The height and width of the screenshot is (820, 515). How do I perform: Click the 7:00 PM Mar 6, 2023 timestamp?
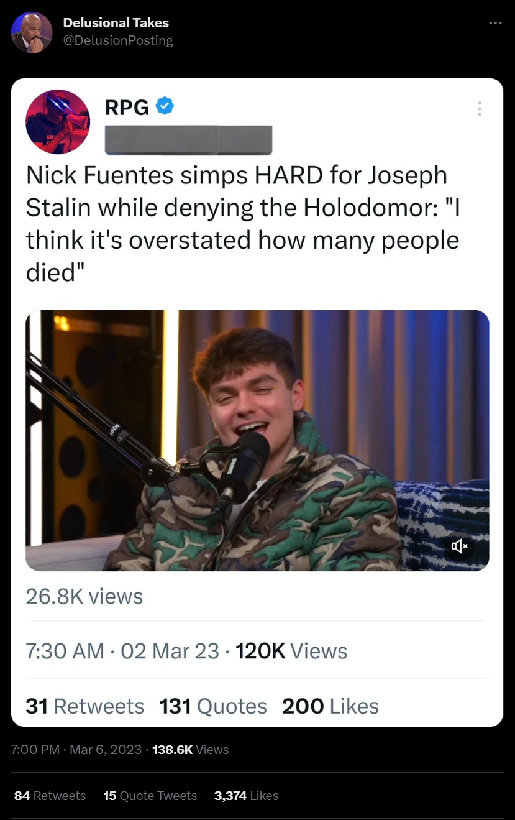click(x=76, y=750)
